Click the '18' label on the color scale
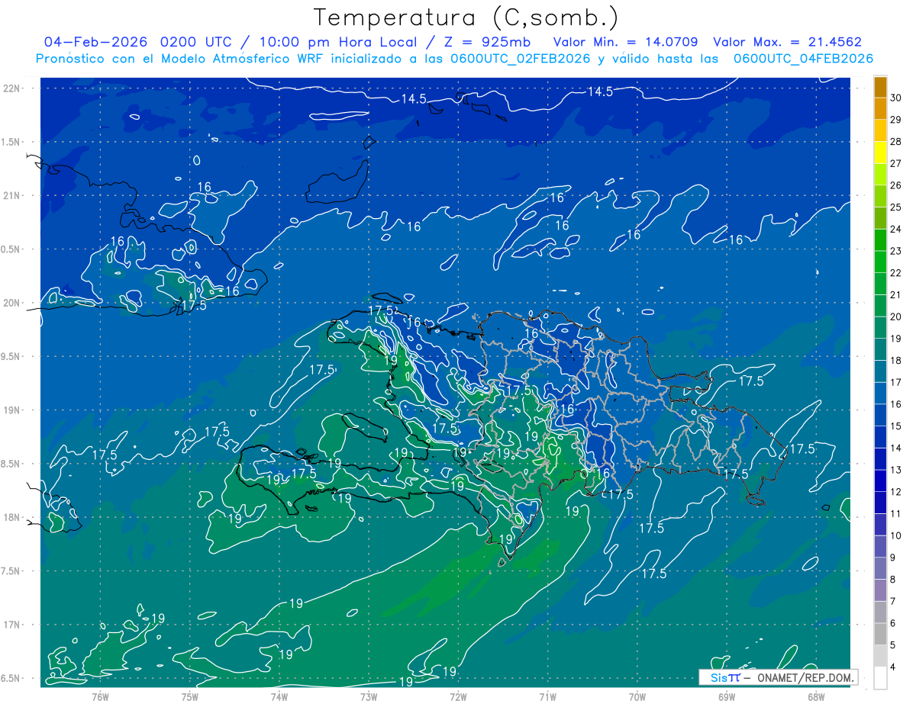The height and width of the screenshot is (707, 916). (895, 360)
